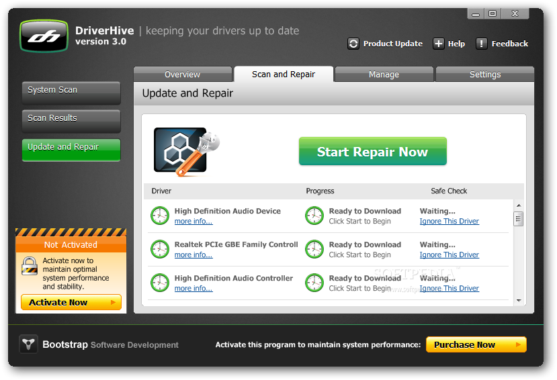Open the Help text link
Viewport: 557px width, 380px height.
(456, 44)
